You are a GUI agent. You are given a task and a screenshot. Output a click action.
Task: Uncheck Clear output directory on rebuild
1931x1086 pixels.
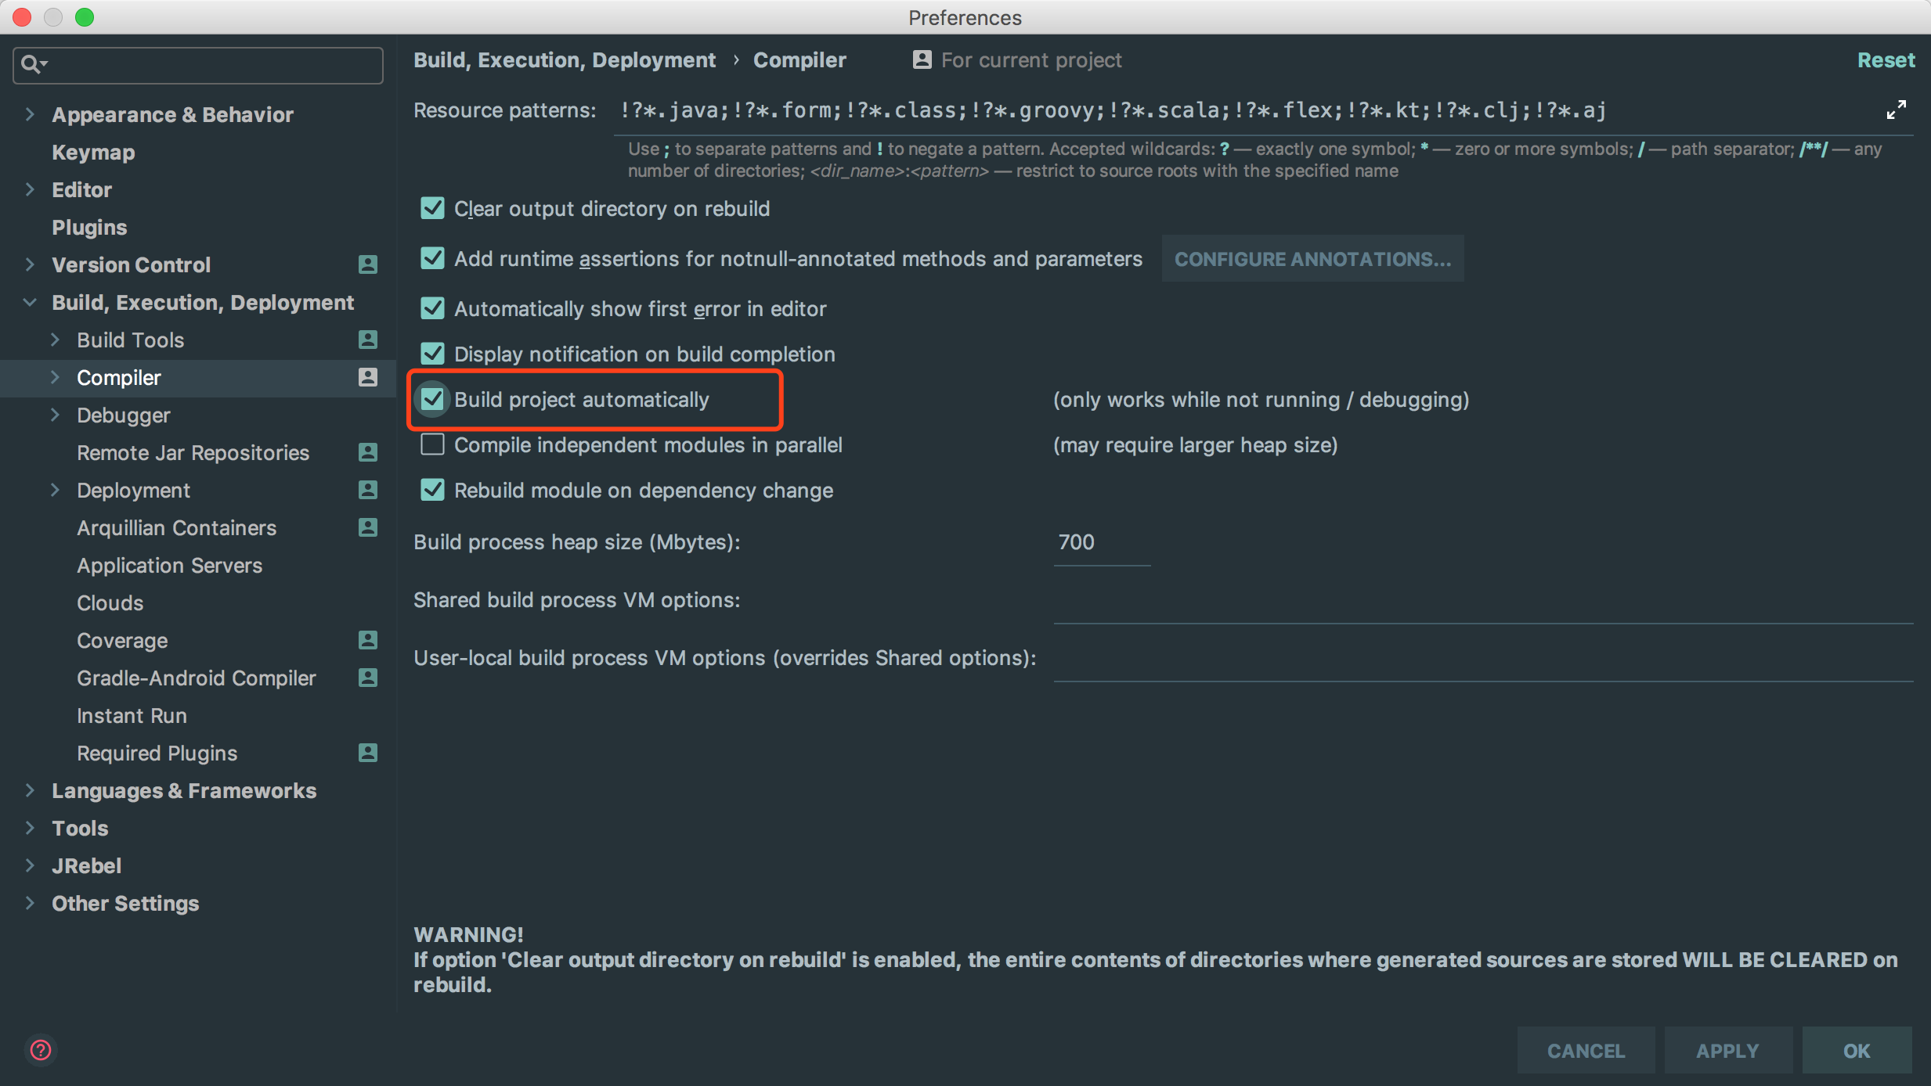pos(432,209)
